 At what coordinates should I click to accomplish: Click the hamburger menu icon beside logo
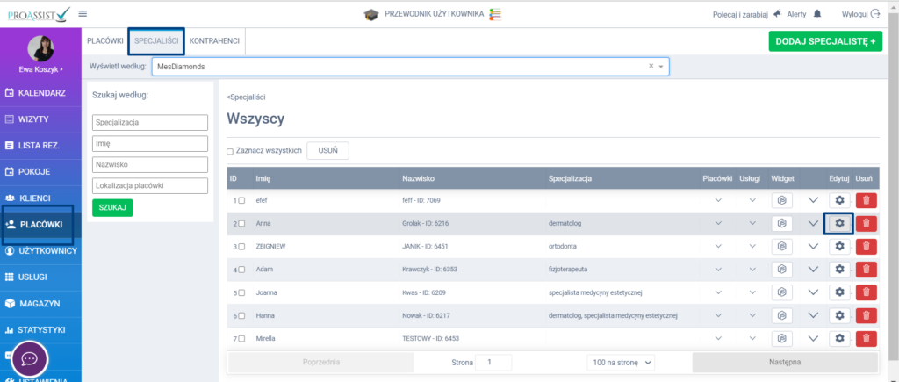pyautogui.click(x=83, y=14)
